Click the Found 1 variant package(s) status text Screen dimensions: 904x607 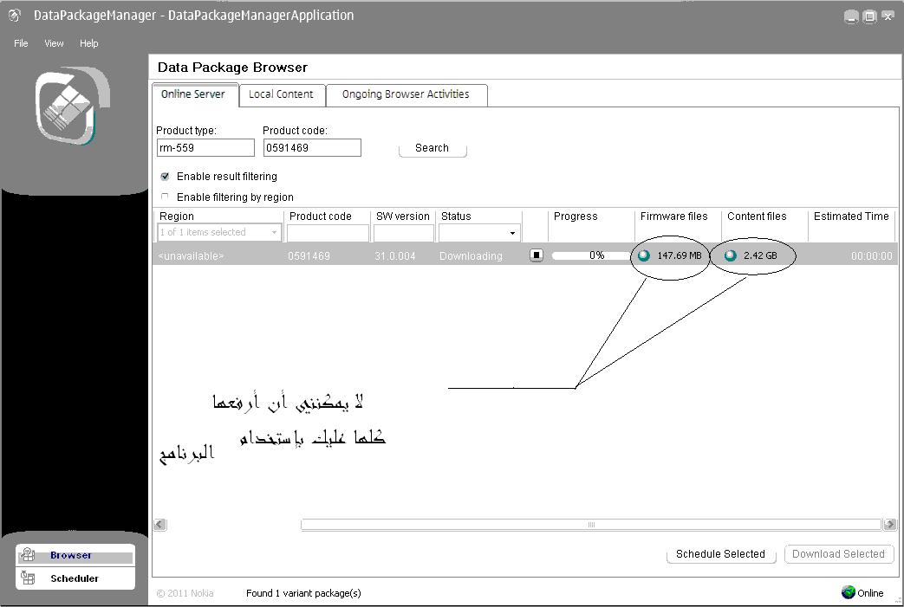pos(304,593)
